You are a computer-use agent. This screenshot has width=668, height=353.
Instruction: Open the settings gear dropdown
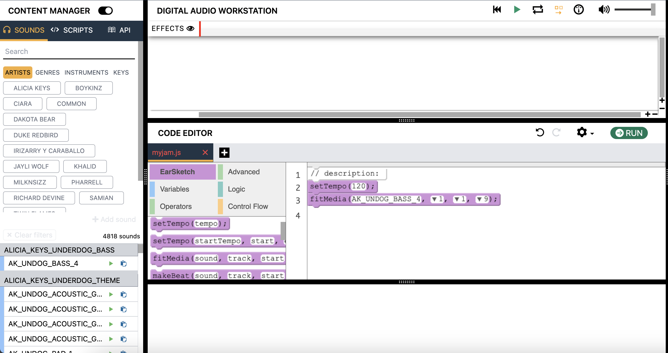585,133
